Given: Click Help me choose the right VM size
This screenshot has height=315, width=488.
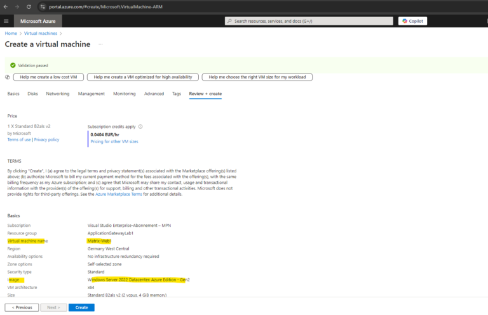Looking at the screenshot, I should (x=257, y=77).
